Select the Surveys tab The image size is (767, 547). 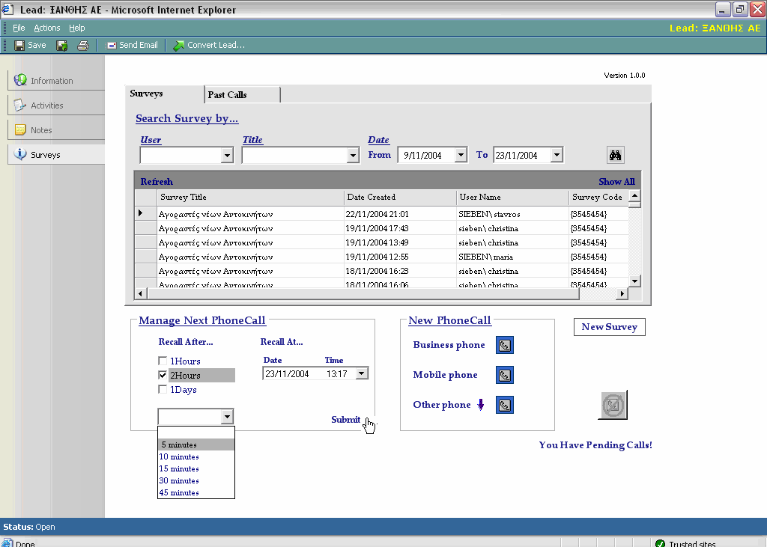[165, 94]
